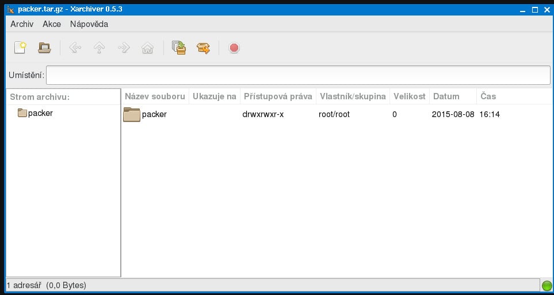Click the green status indicator light
This screenshot has height=295, width=554.
click(x=547, y=285)
